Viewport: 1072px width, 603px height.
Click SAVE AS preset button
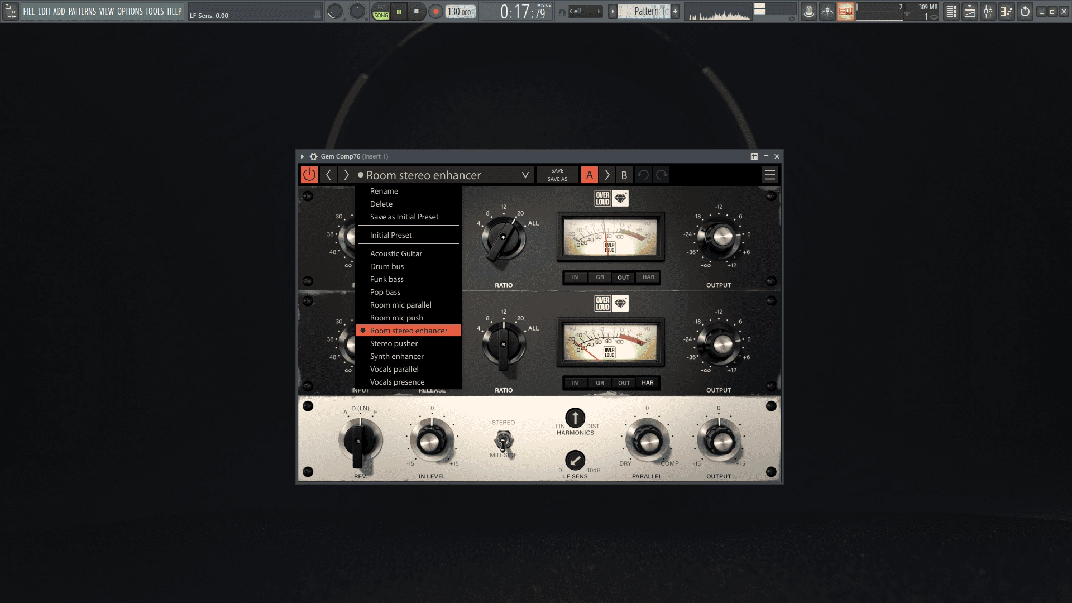coord(557,179)
